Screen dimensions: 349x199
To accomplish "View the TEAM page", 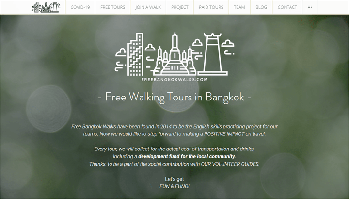I will [x=239, y=7].
